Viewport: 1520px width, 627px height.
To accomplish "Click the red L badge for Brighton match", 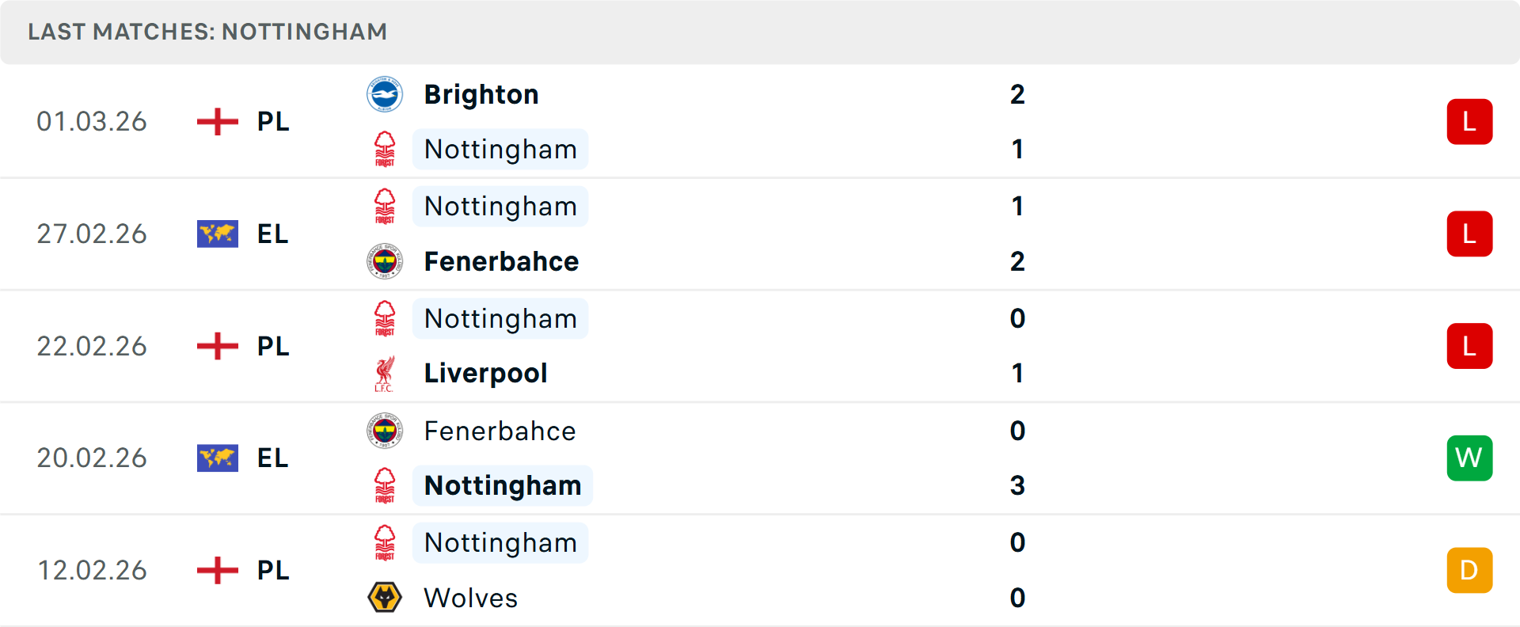I will point(1469,122).
